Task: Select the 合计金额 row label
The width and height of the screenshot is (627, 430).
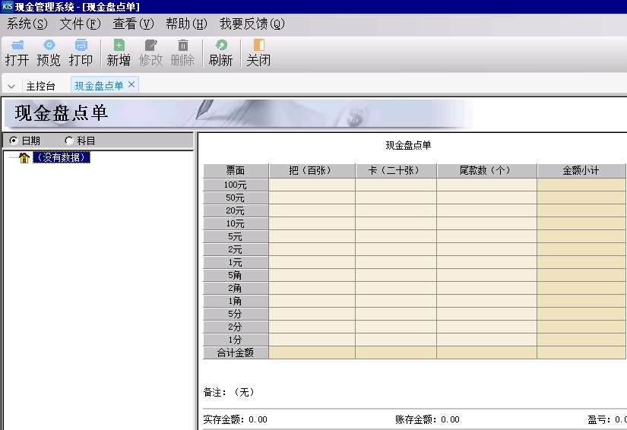Action: click(236, 353)
